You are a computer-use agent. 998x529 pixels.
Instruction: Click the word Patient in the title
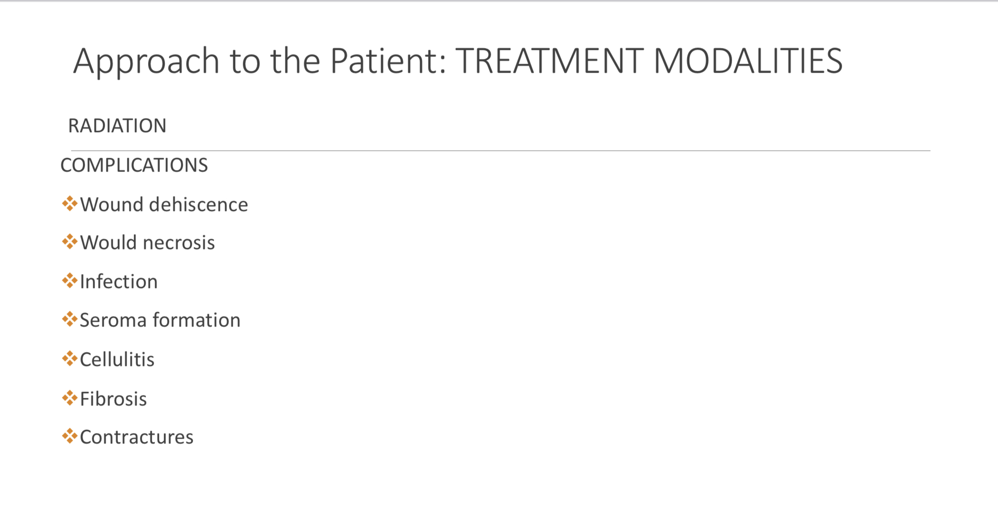click(x=389, y=61)
